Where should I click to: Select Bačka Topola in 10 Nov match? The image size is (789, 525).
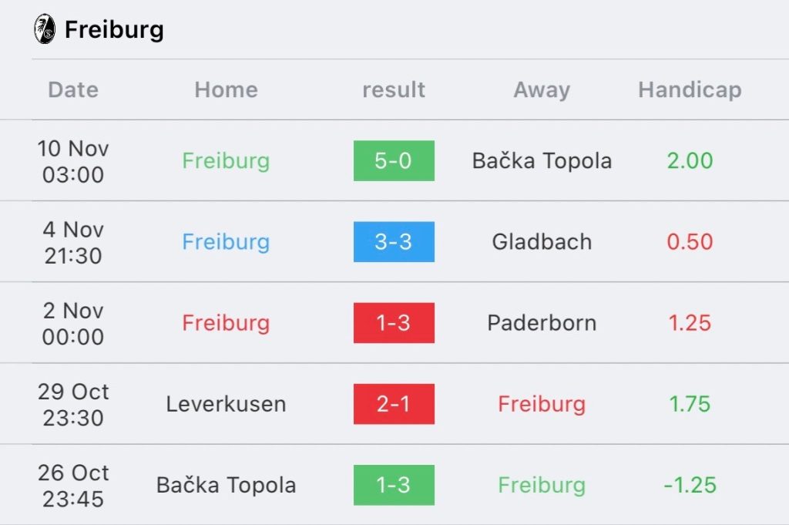[542, 161]
